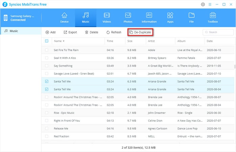The width and height of the screenshot is (236, 152).
Task: Click artist MELL
Action: pos(151,136)
